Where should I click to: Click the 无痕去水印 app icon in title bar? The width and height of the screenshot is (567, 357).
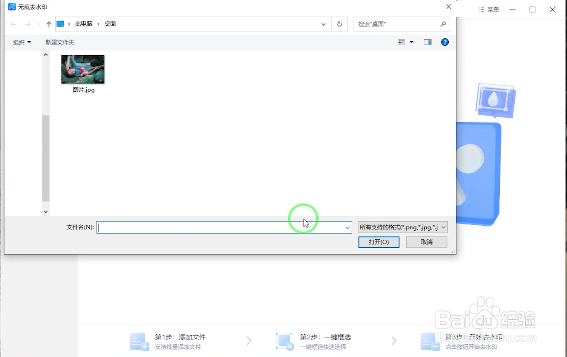pyautogui.click(x=12, y=7)
